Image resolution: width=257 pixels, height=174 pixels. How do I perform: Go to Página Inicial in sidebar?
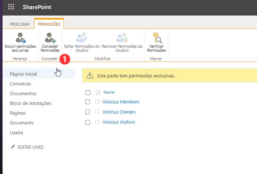pos(23,74)
